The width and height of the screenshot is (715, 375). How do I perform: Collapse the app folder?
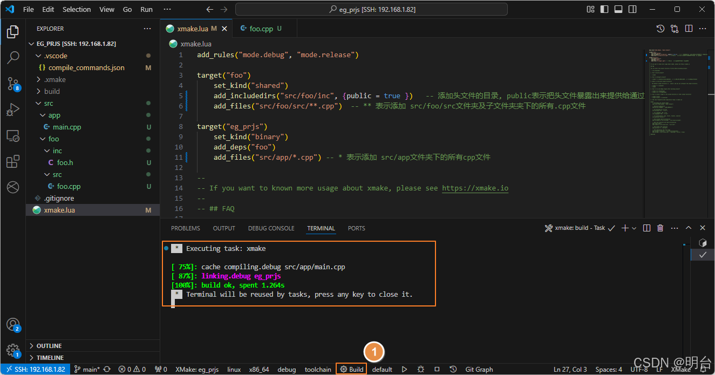(x=43, y=115)
